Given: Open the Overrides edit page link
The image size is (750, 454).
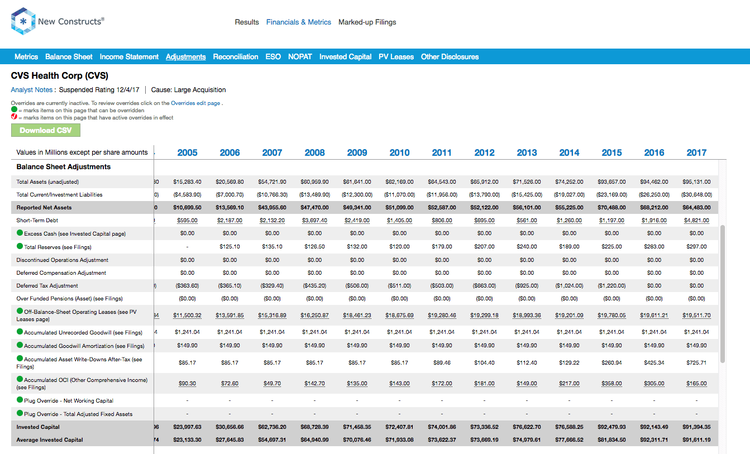Looking at the screenshot, I should (x=195, y=103).
